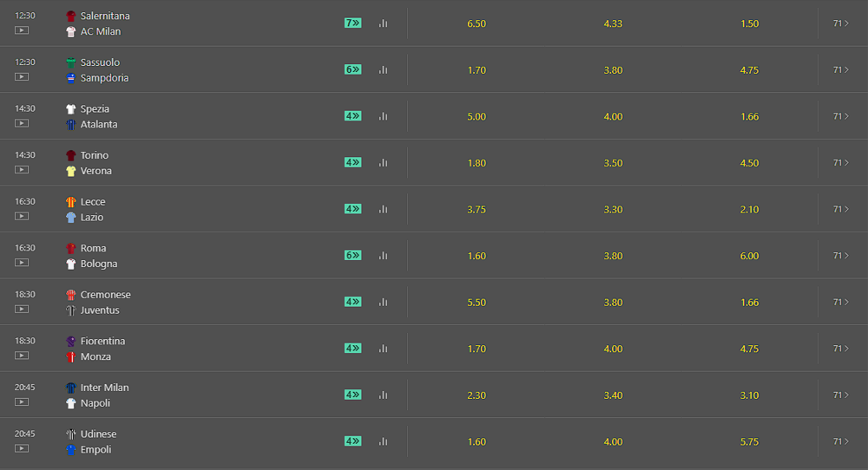Open live stream icon for Salernitana match

tap(22, 30)
